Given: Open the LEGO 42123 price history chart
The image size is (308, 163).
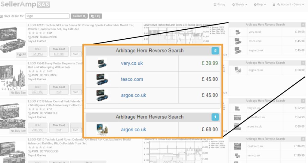Looking at the screenshot, I should tap(176, 35).
